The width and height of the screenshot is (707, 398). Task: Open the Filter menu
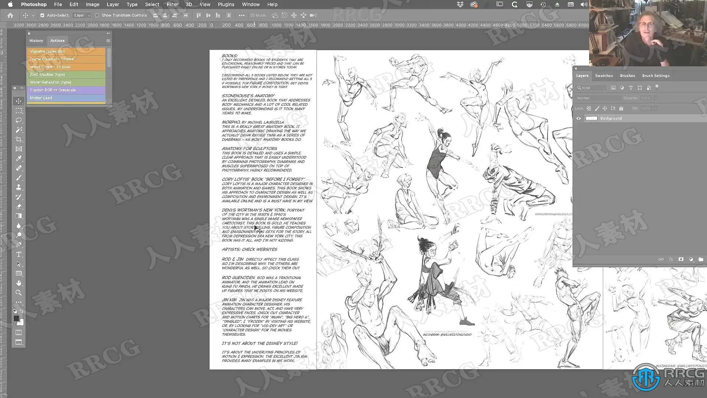(172, 4)
